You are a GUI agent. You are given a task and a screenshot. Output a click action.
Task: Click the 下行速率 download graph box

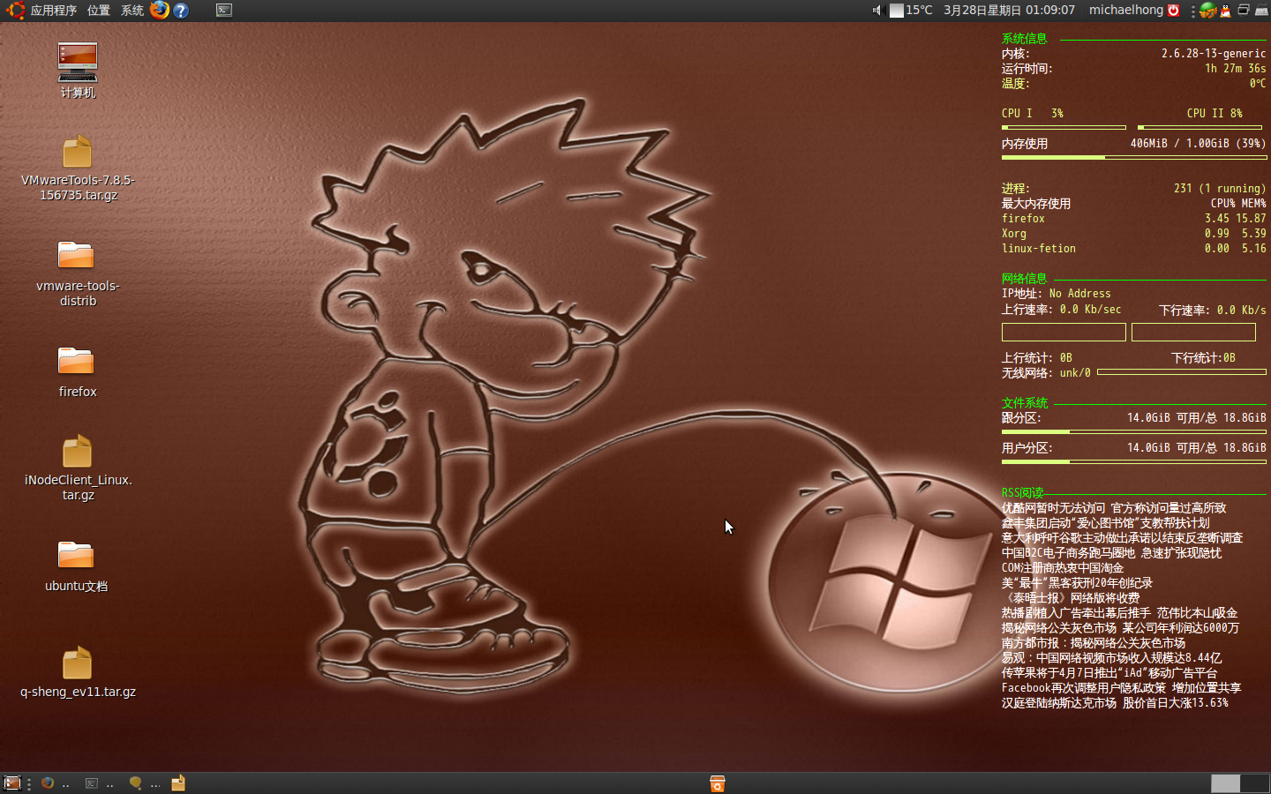pyautogui.click(x=1193, y=332)
